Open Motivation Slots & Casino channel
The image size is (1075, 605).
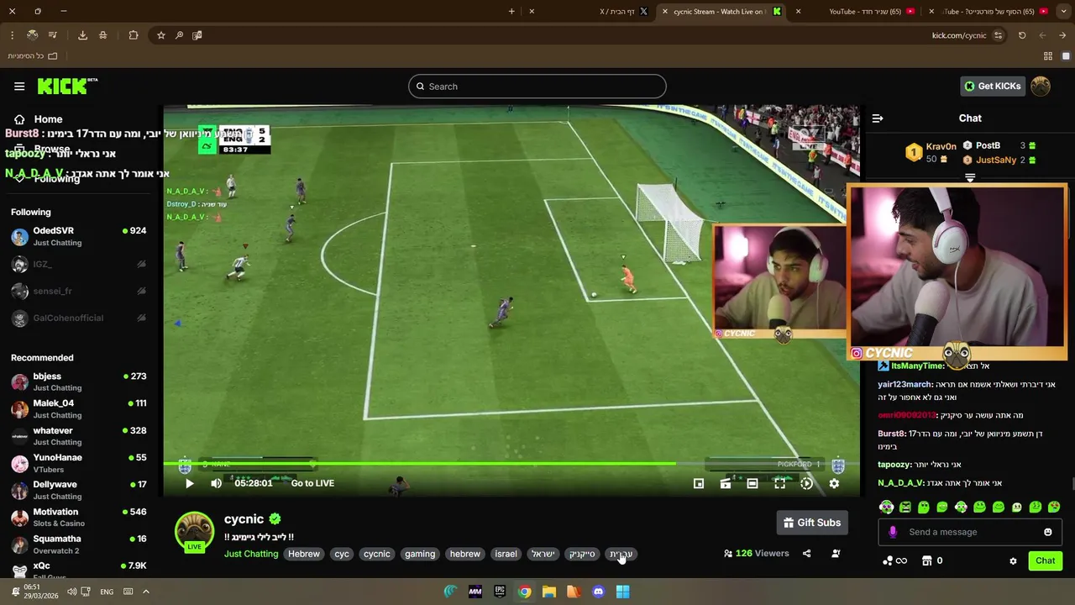tap(79, 517)
